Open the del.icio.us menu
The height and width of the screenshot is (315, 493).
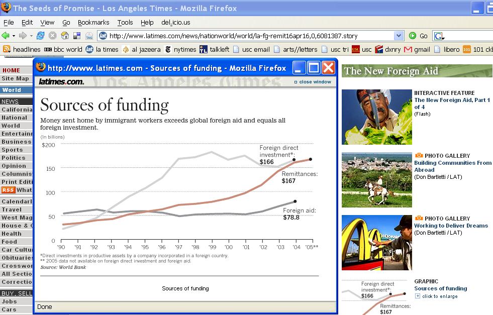pyautogui.click(x=175, y=22)
